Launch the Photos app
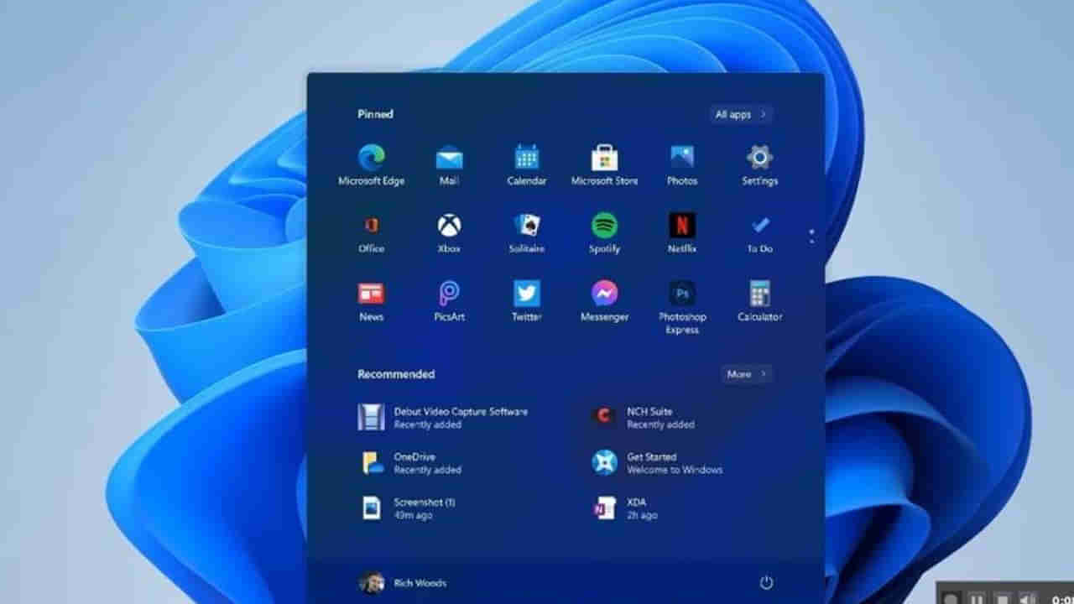The width and height of the screenshot is (1074, 604). [x=682, y=165]
